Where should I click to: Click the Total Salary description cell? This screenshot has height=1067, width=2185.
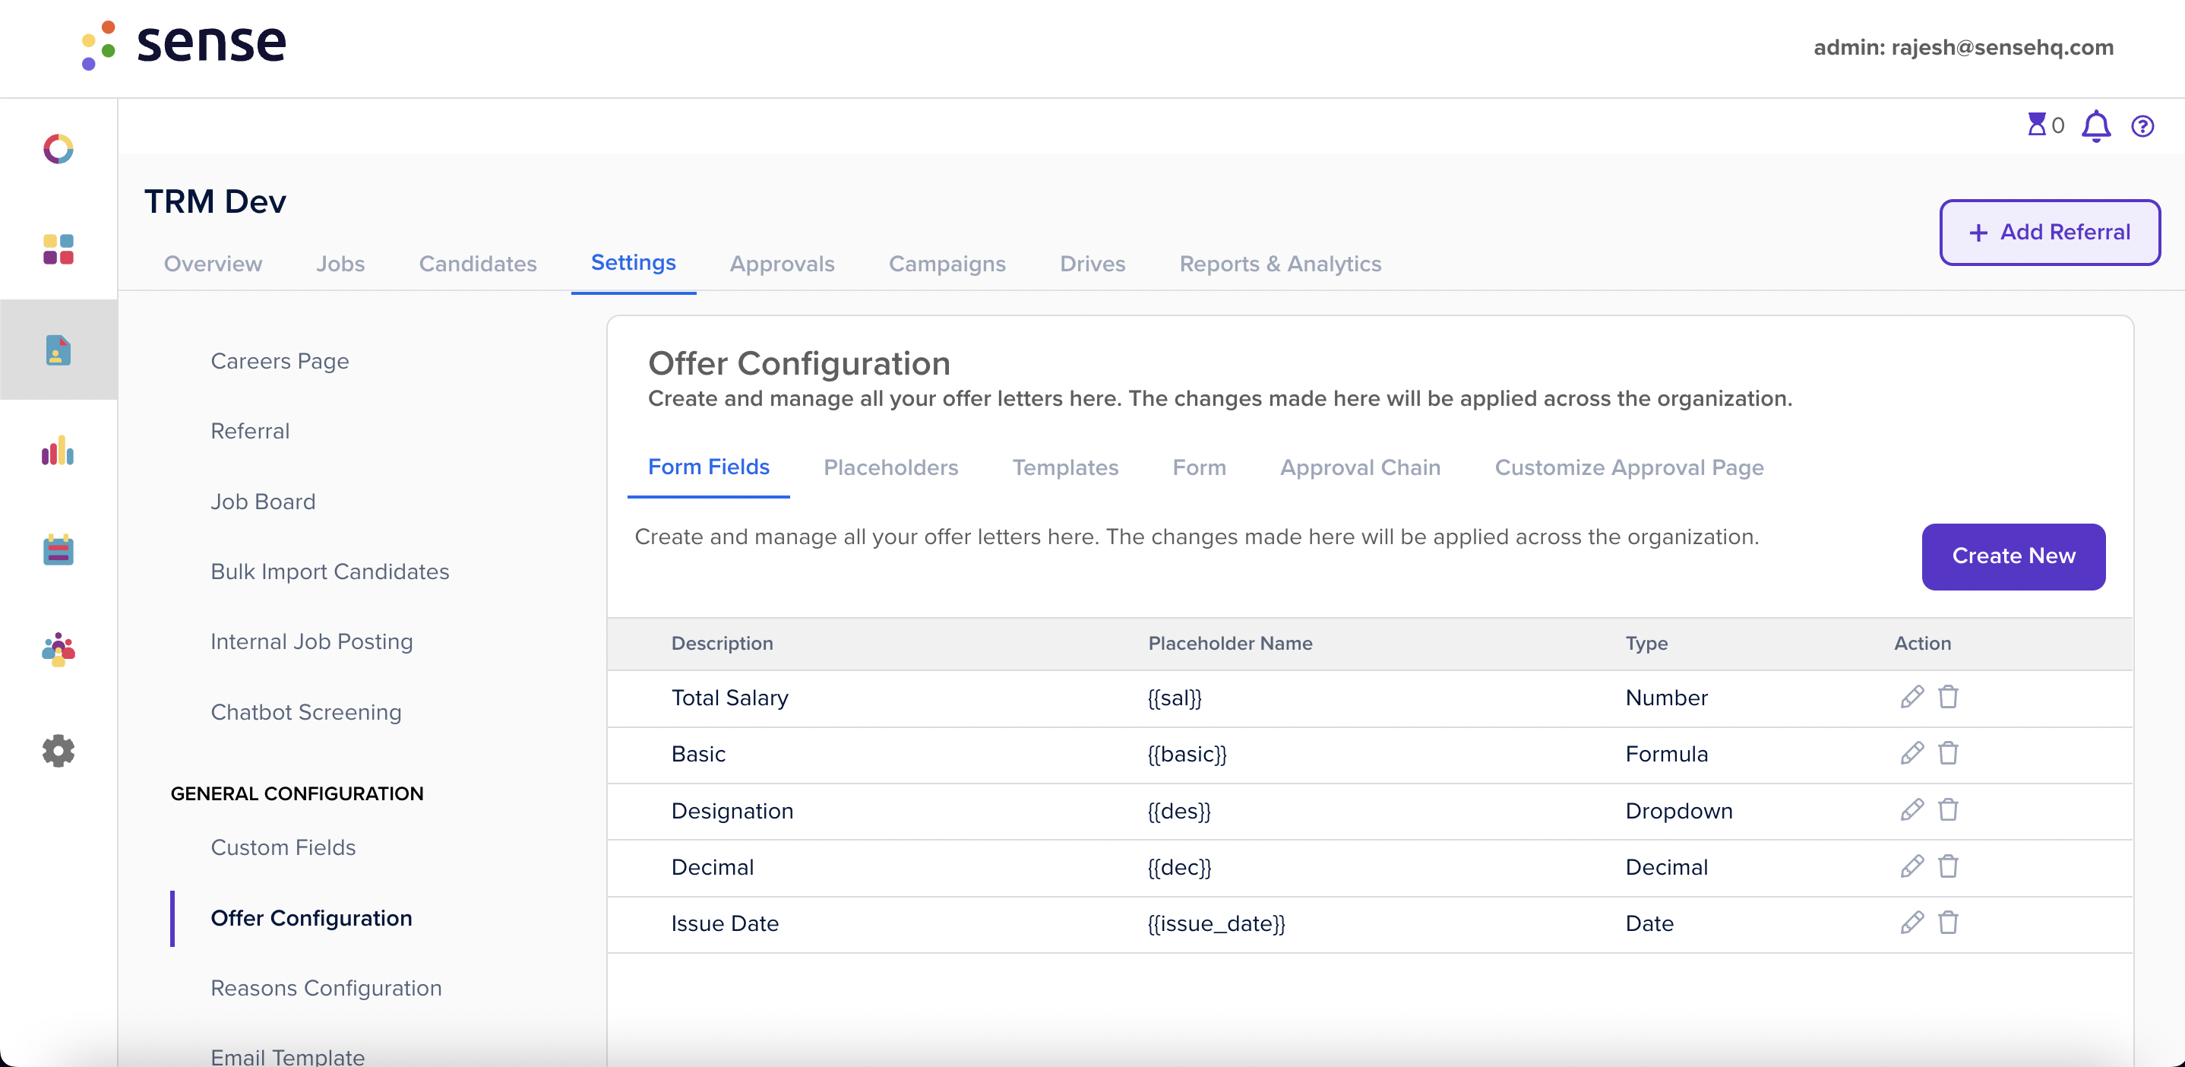tap(729, 698)
